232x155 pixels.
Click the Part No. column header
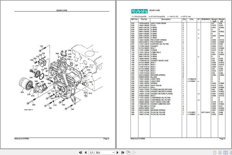pyautogui.click(x=144, y=19)
